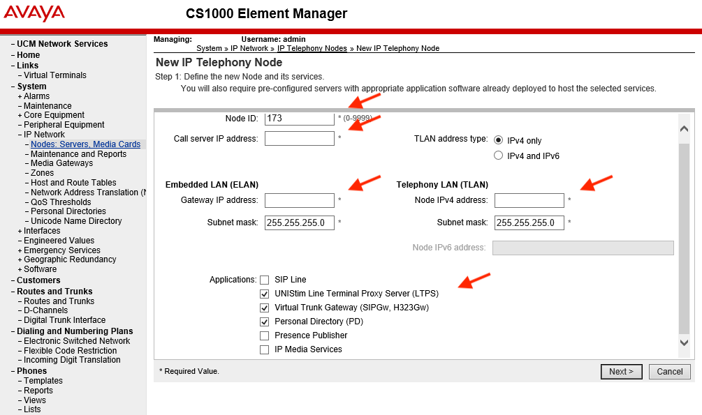Click the form scrollbar down arrow

click(684, 342)
